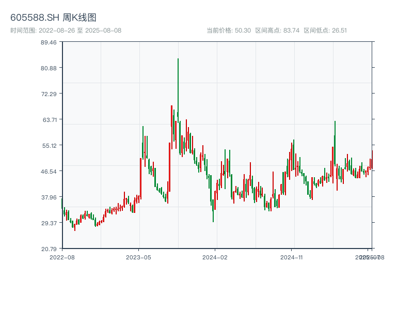Click the x-axis date label 2024-02
This screenshot has width=413, height=310.
coord(215,257)
